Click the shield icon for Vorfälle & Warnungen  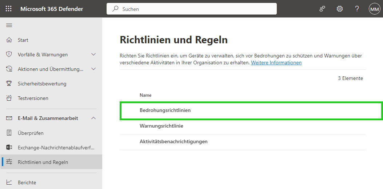click(9, 55)
